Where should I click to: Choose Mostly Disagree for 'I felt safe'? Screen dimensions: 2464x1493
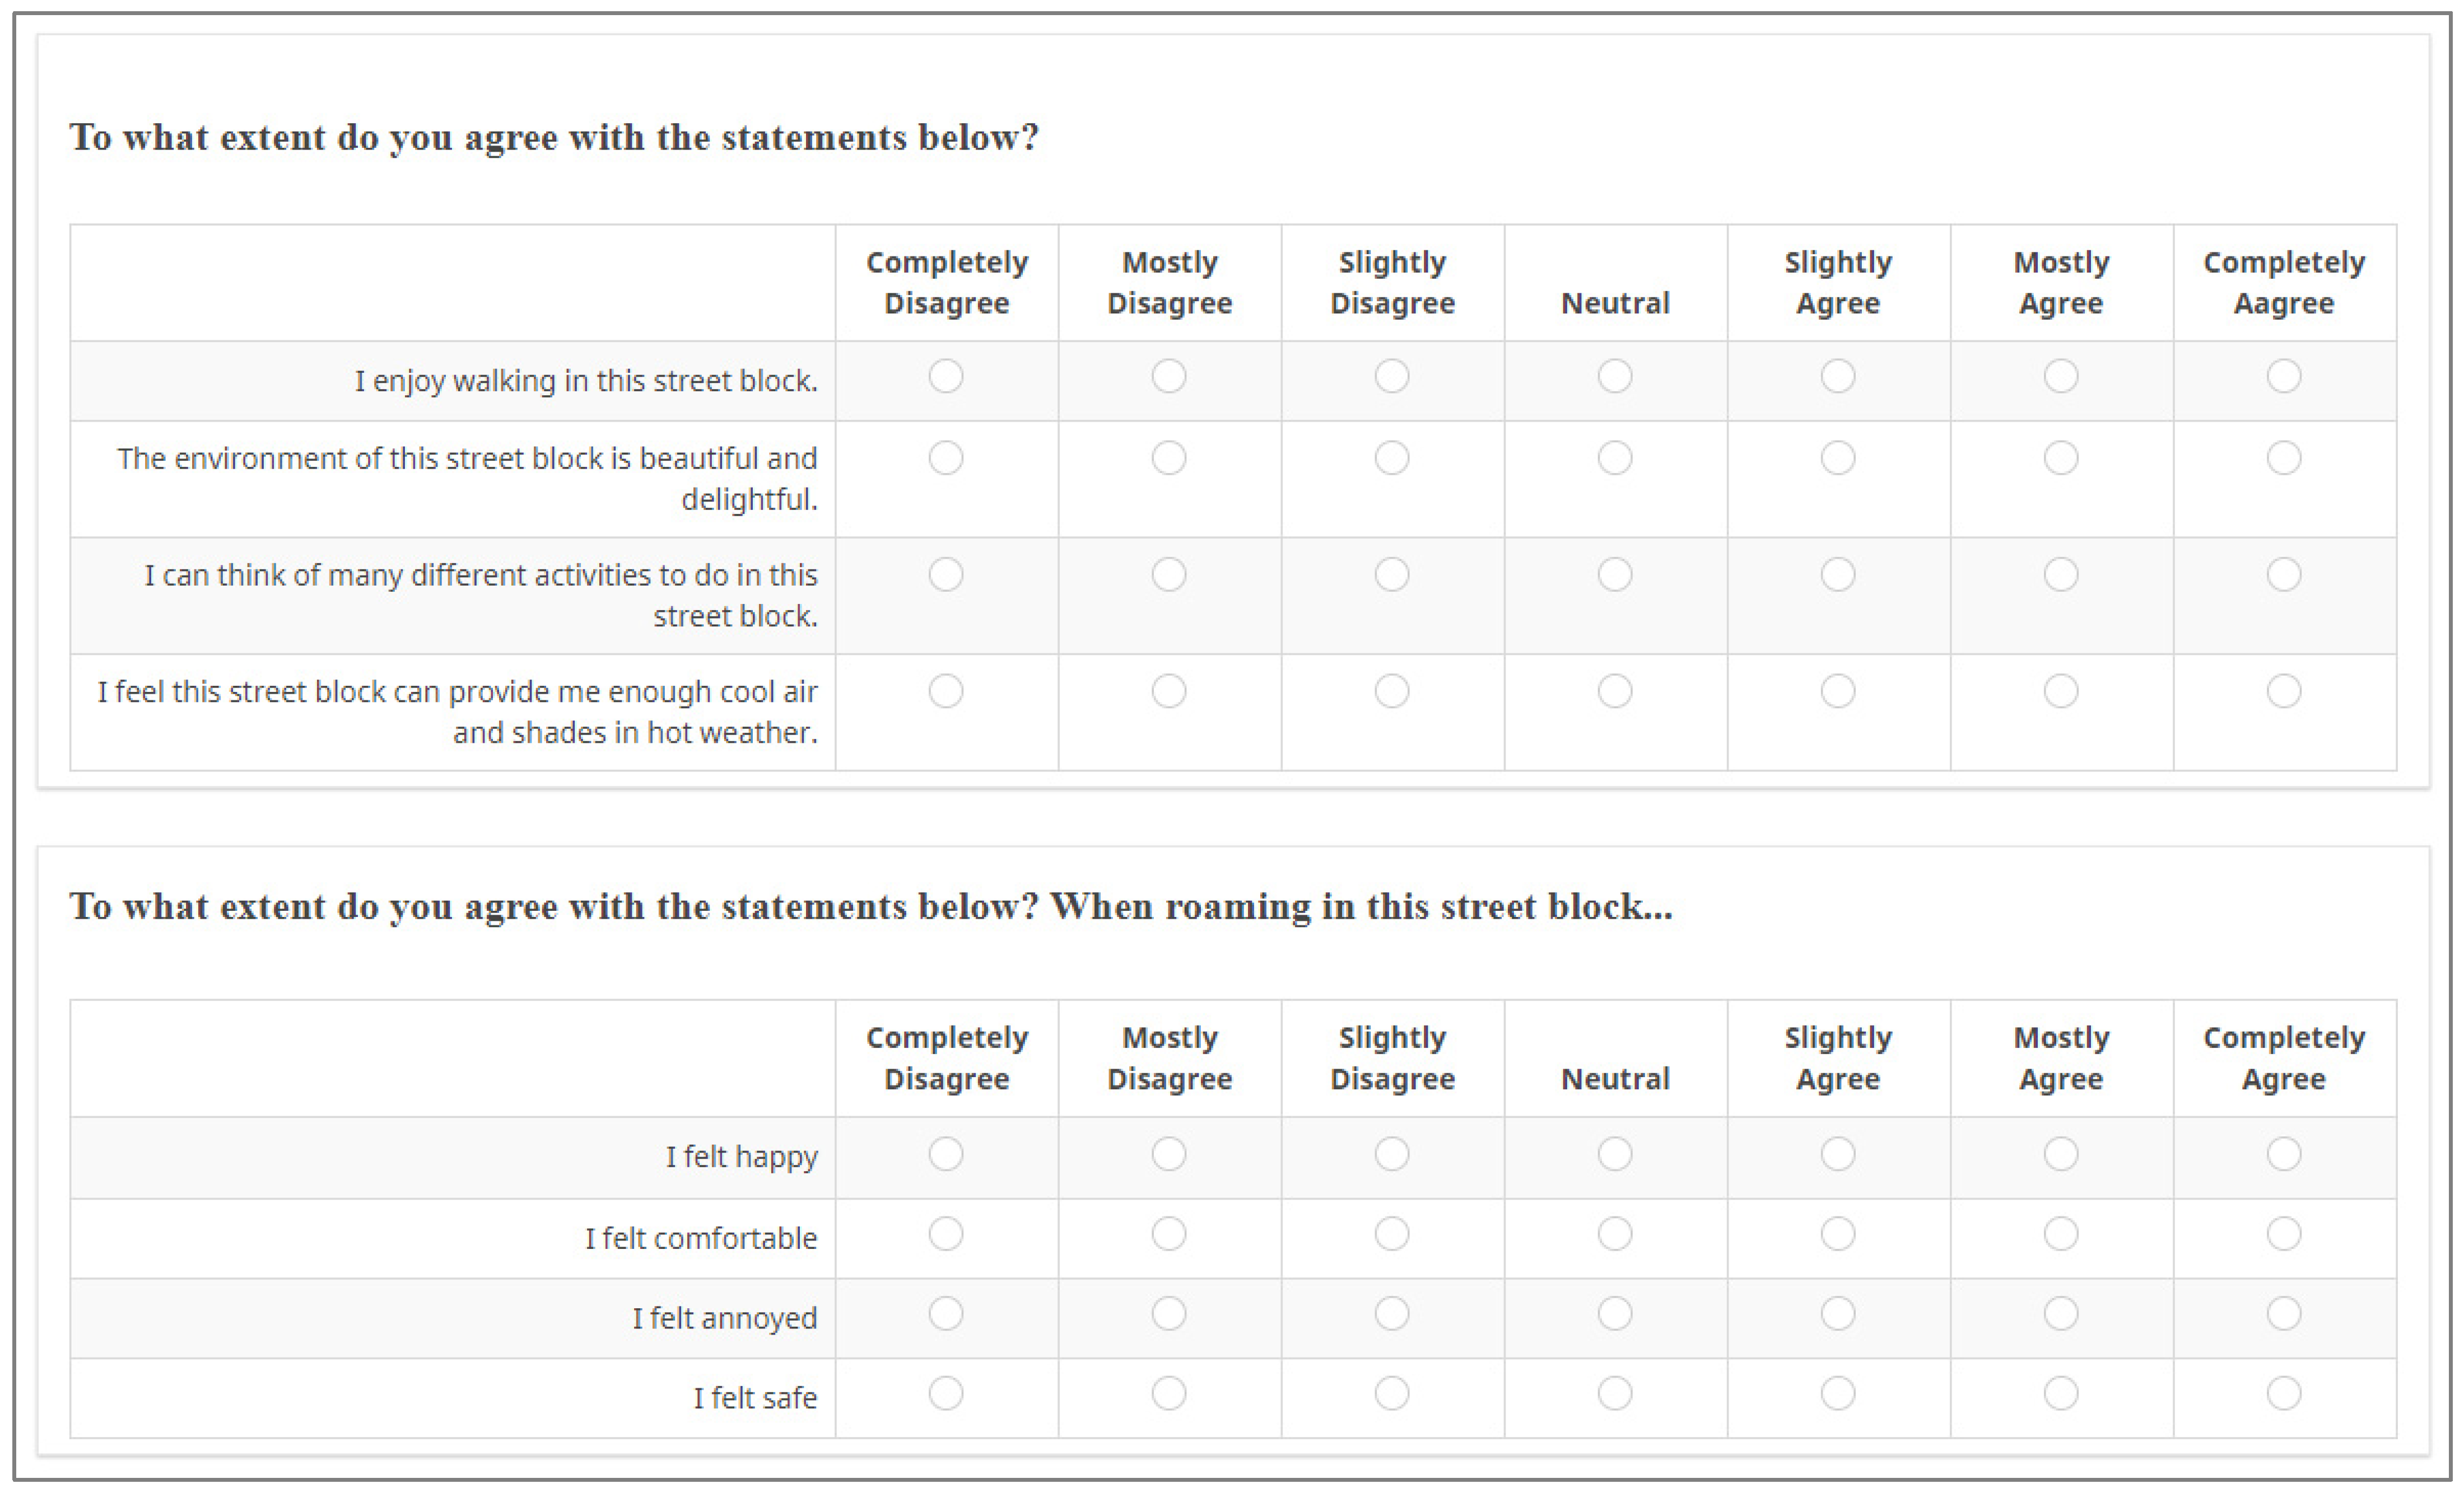click(1168, 1393)
